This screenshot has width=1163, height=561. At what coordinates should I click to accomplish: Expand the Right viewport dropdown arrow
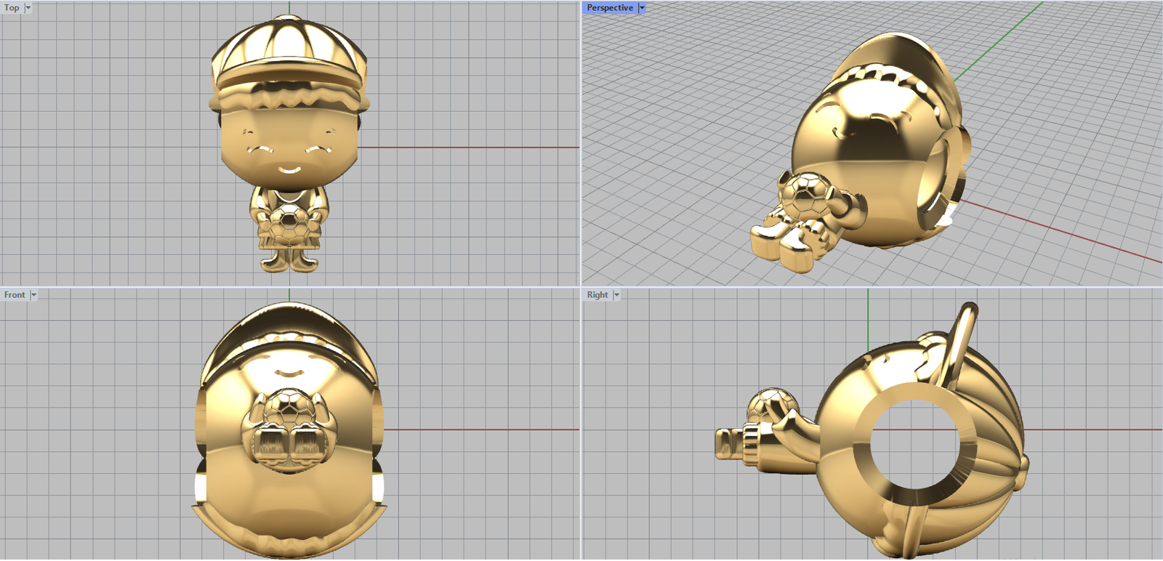pyautogui.click(x=616, y=295)
